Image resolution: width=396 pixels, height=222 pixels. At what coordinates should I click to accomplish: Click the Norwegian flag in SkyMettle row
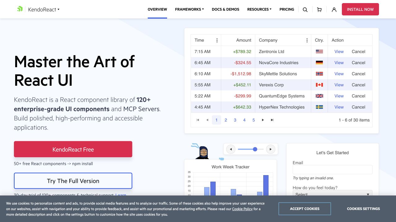319,74
